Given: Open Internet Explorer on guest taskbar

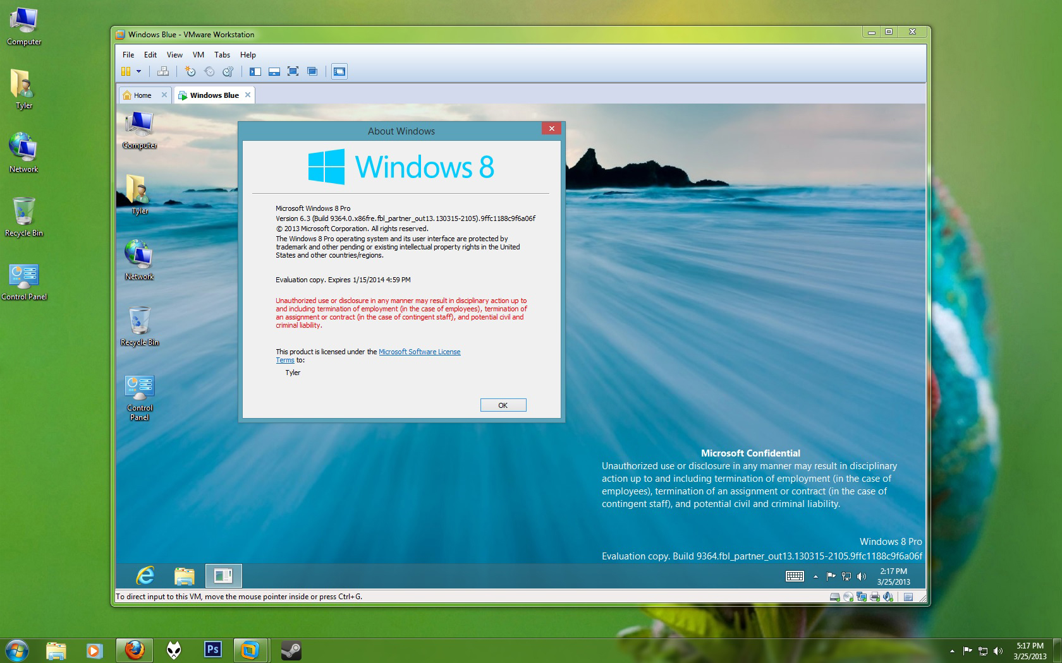Looking at the screenshot, I should coord(145,575).
